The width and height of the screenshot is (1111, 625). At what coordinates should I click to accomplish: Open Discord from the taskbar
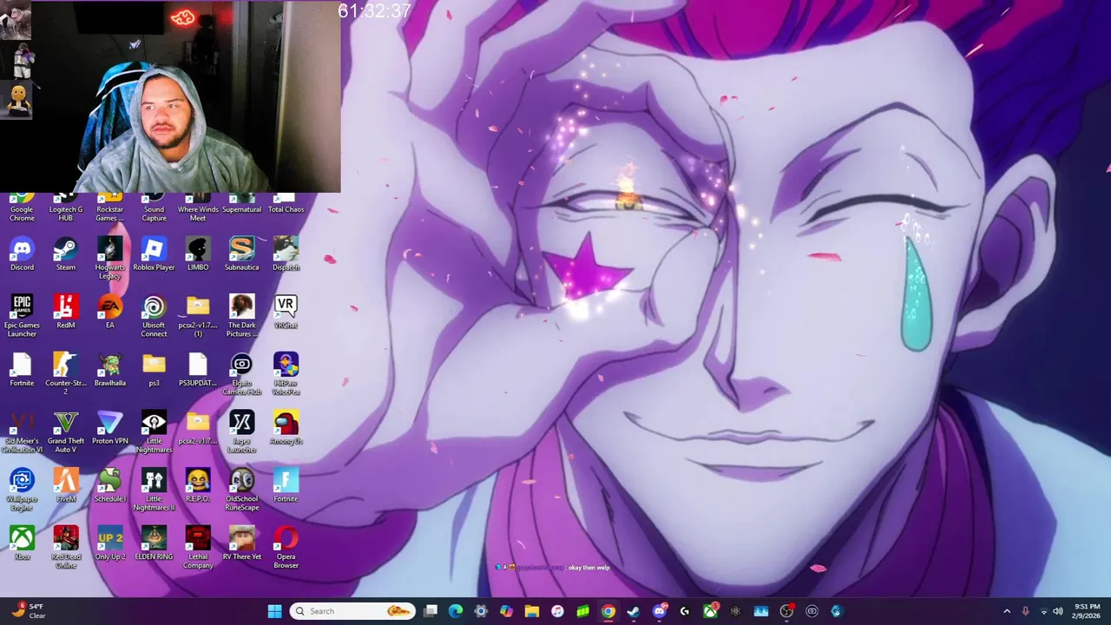click(660, 611)
